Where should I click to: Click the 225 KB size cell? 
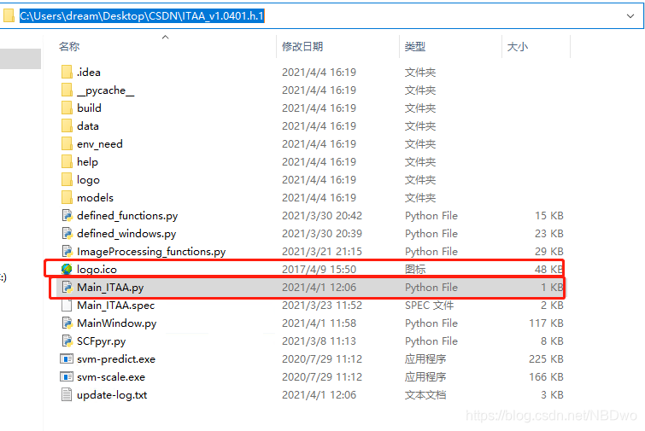[x=546, y=359]
